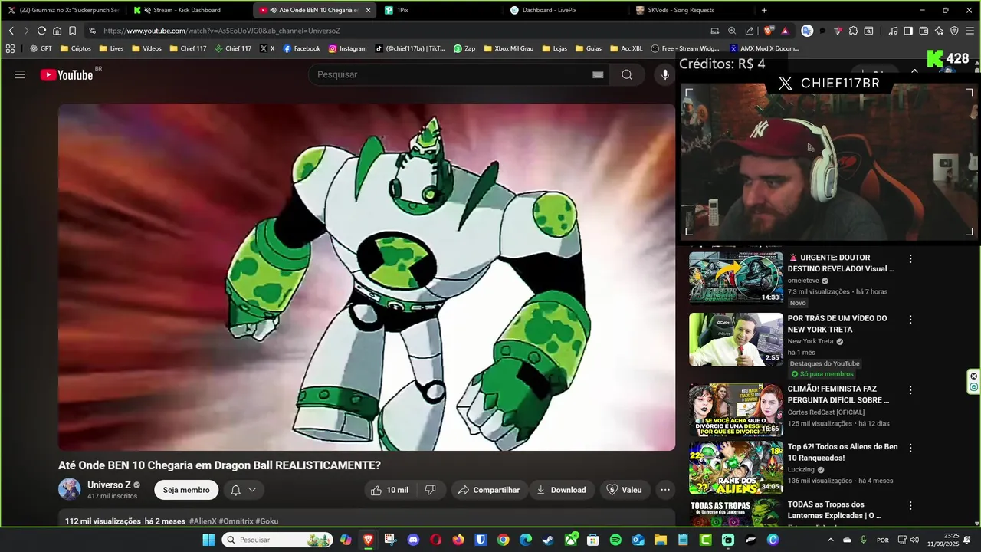Open more actions ellipsis below video
Screen dimensions: 981x552
click(x=665, y=490)
